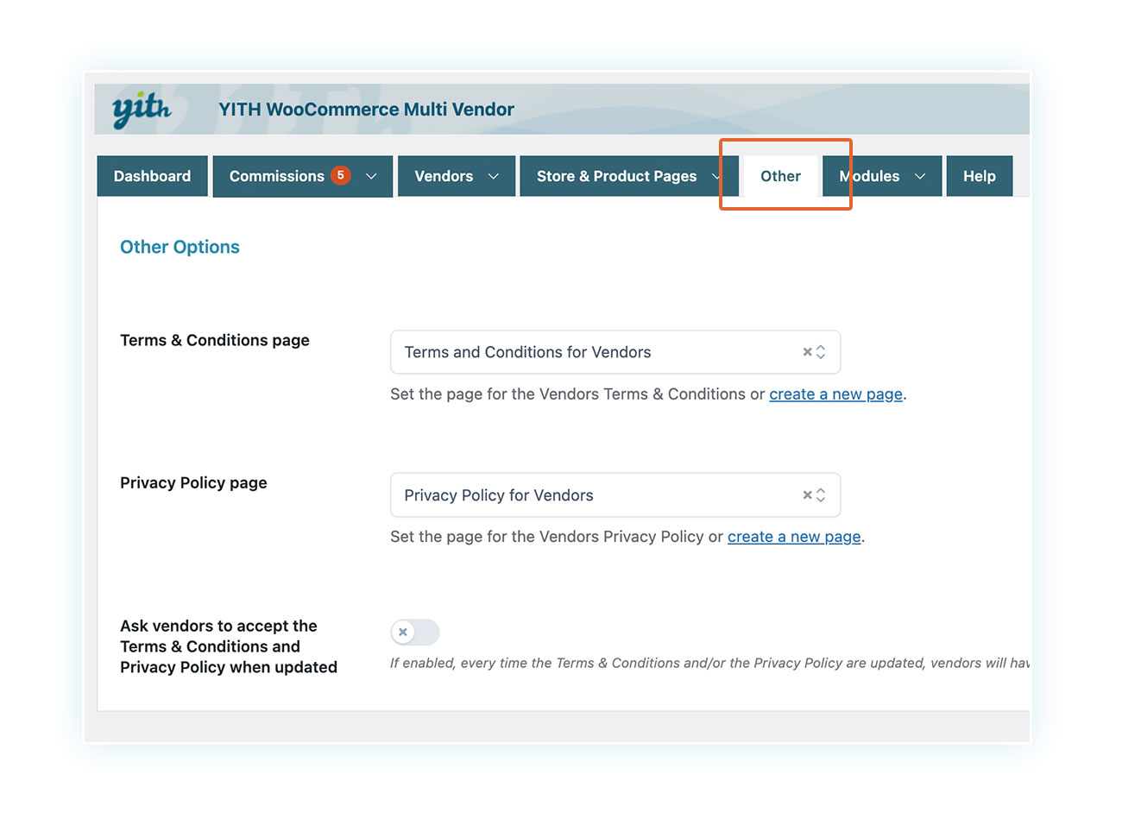Image resolution: width=1122 pixels, height=819 pixels.
Task: Expand the Store & Product Pages chevron
Action: pyautogui.click(x=715, y=176)
